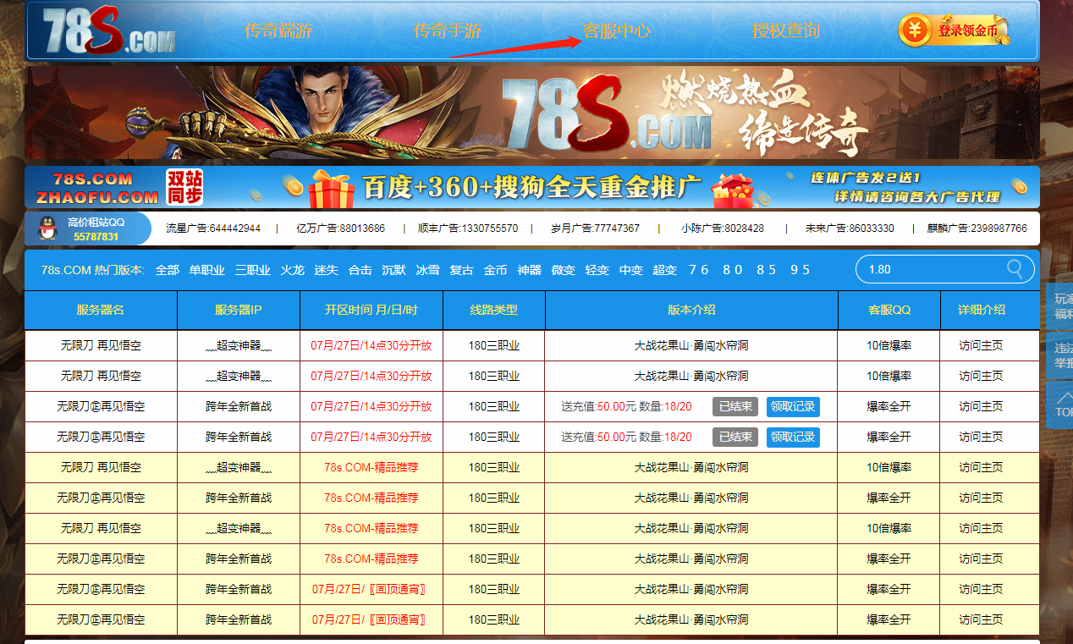Open the 客服中心 menu item
Viewport: 1073px width, 644px height.
(617, 31)
